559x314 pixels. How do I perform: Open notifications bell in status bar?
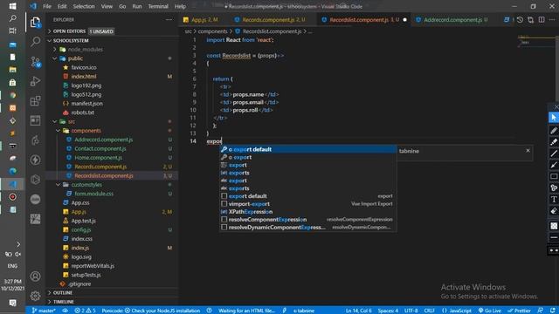click(552, 311)
